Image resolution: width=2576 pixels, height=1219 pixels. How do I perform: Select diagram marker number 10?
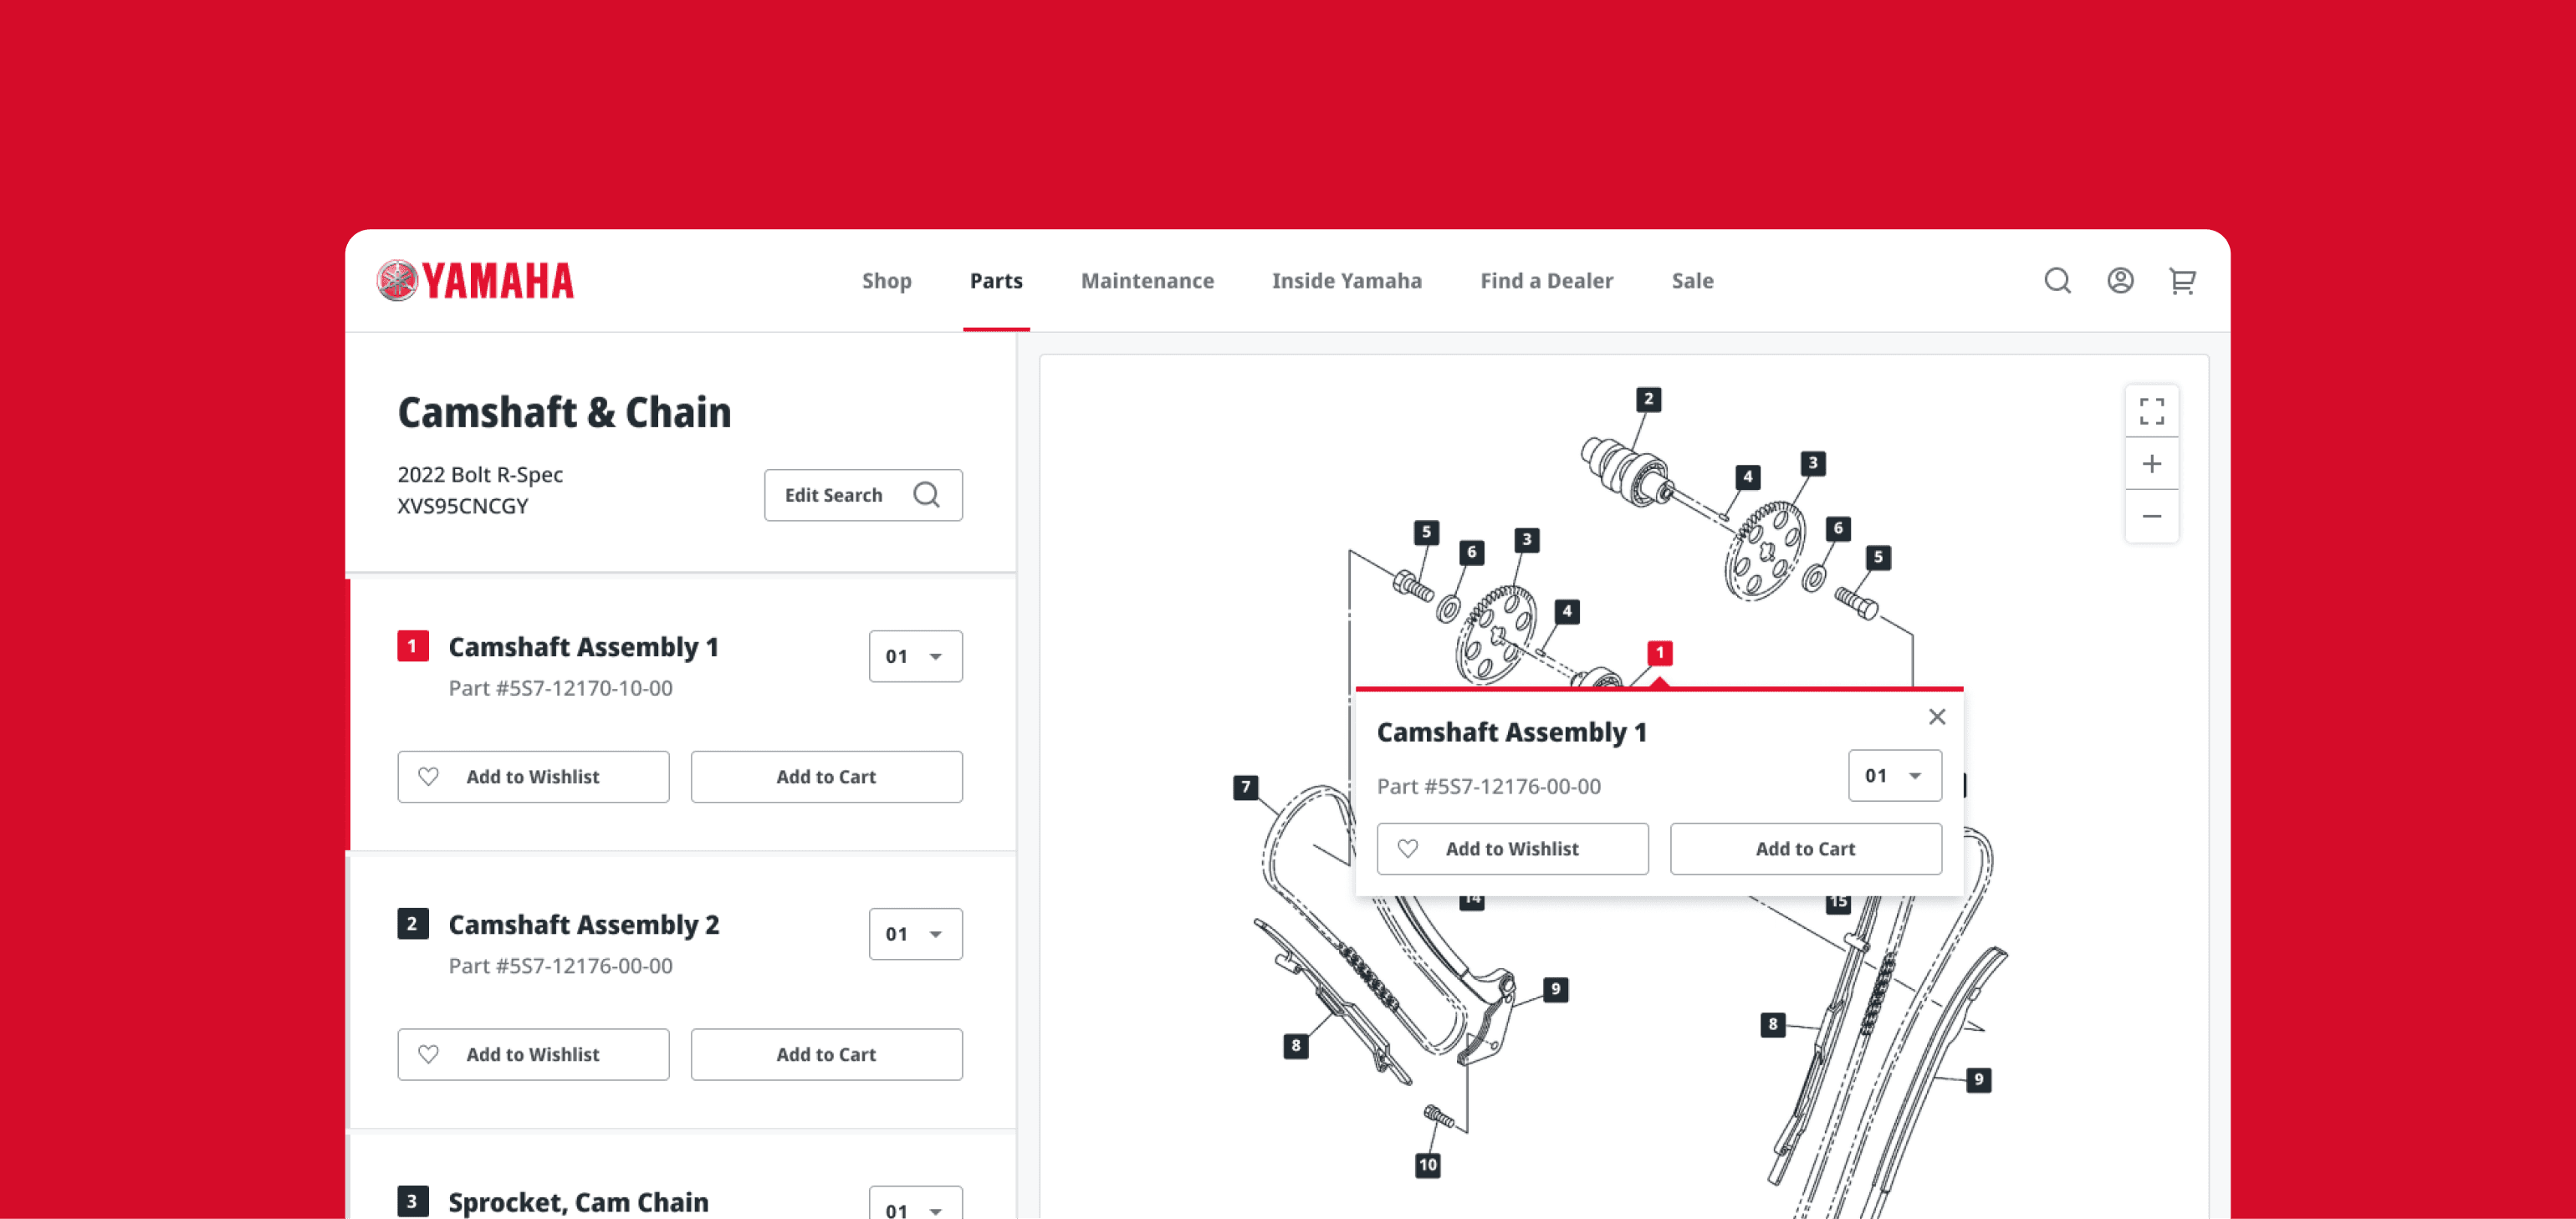tap(1427, 1164)
